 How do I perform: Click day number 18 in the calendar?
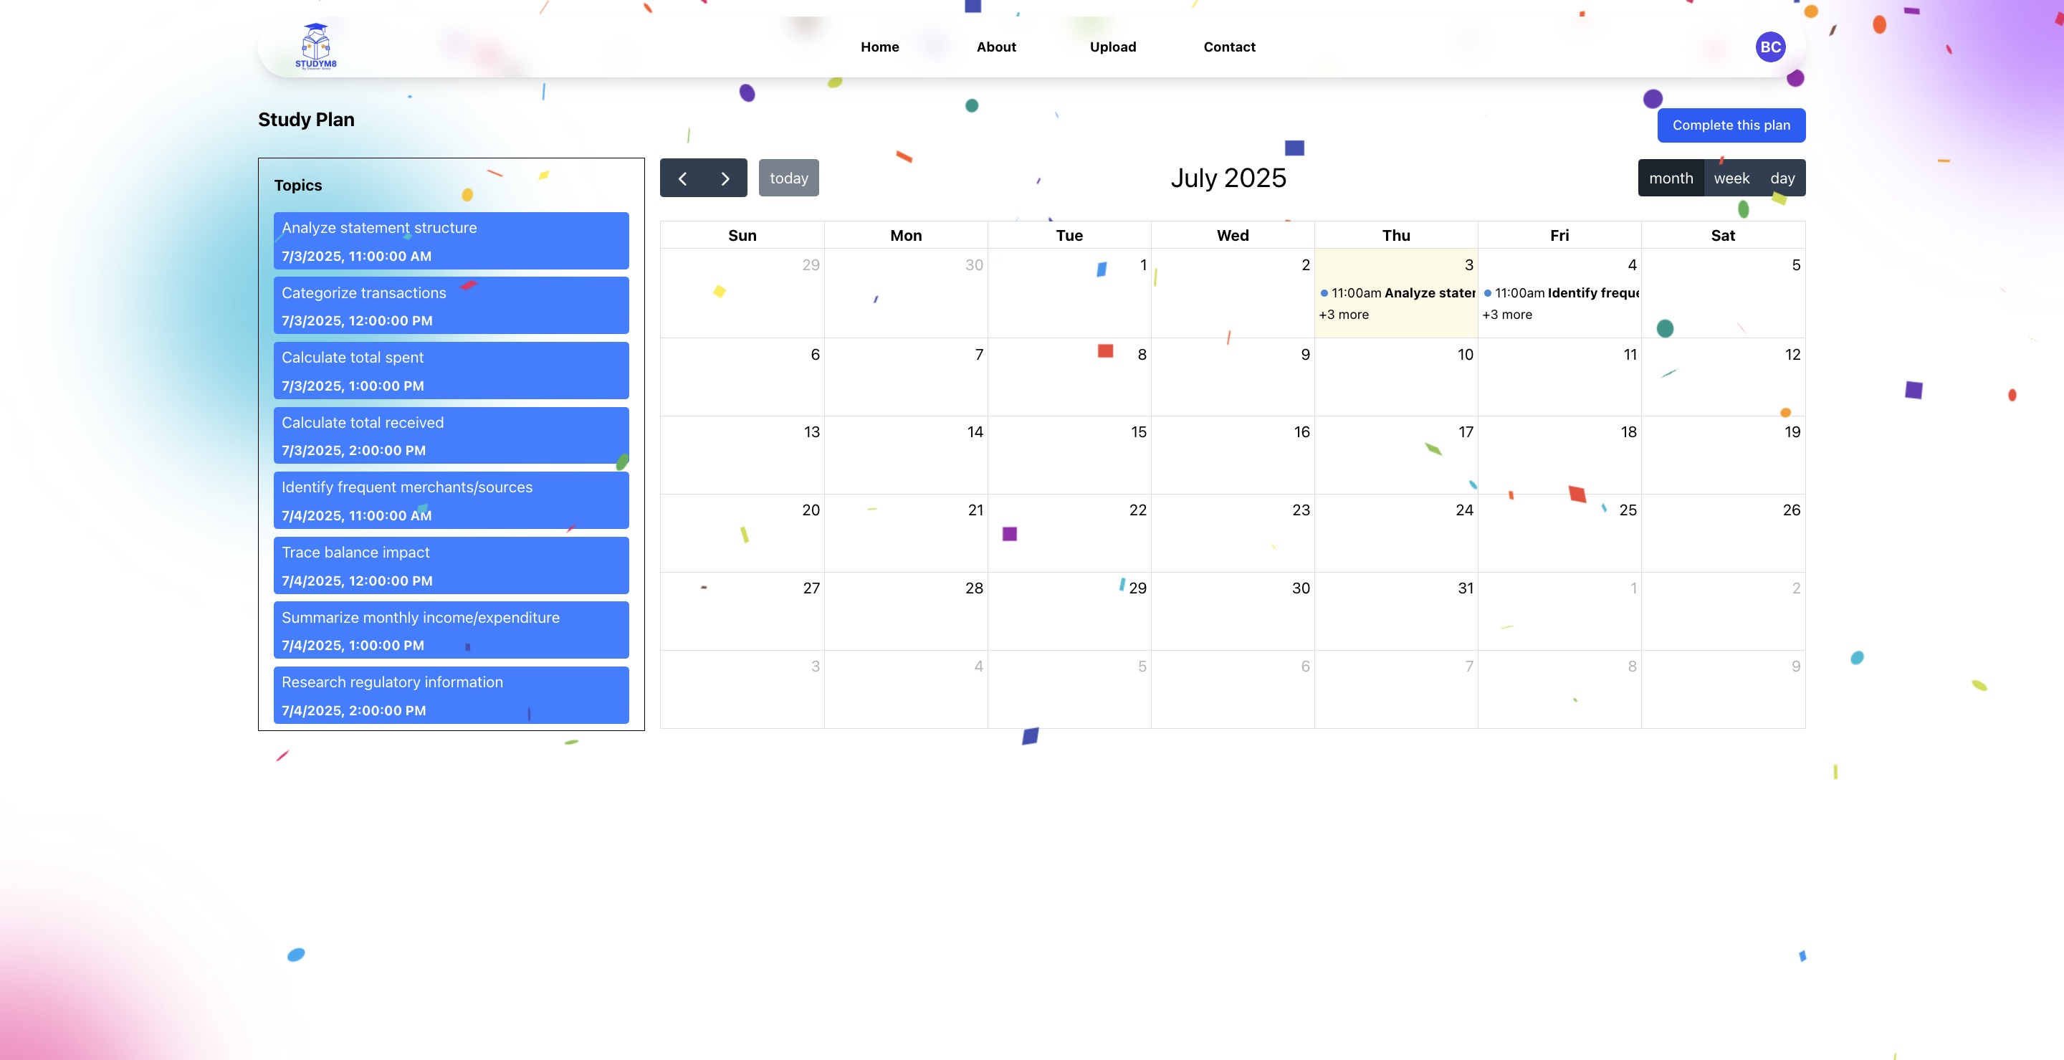point(1629,432)
